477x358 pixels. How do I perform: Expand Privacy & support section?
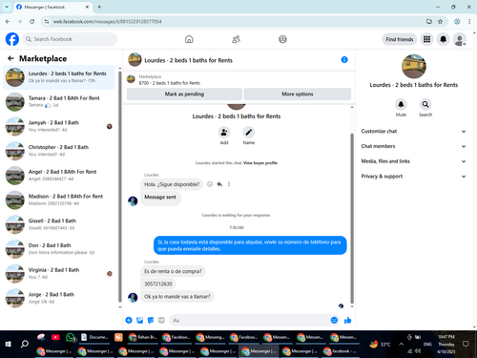(x=413, y=176)
